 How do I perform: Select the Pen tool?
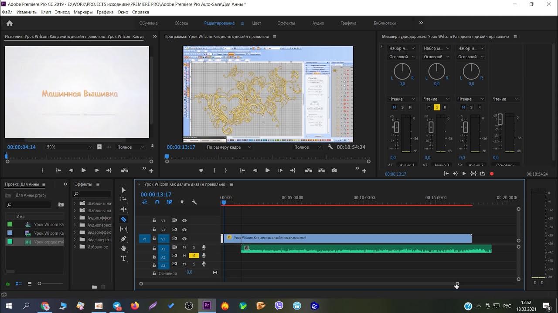pos(123,239)
